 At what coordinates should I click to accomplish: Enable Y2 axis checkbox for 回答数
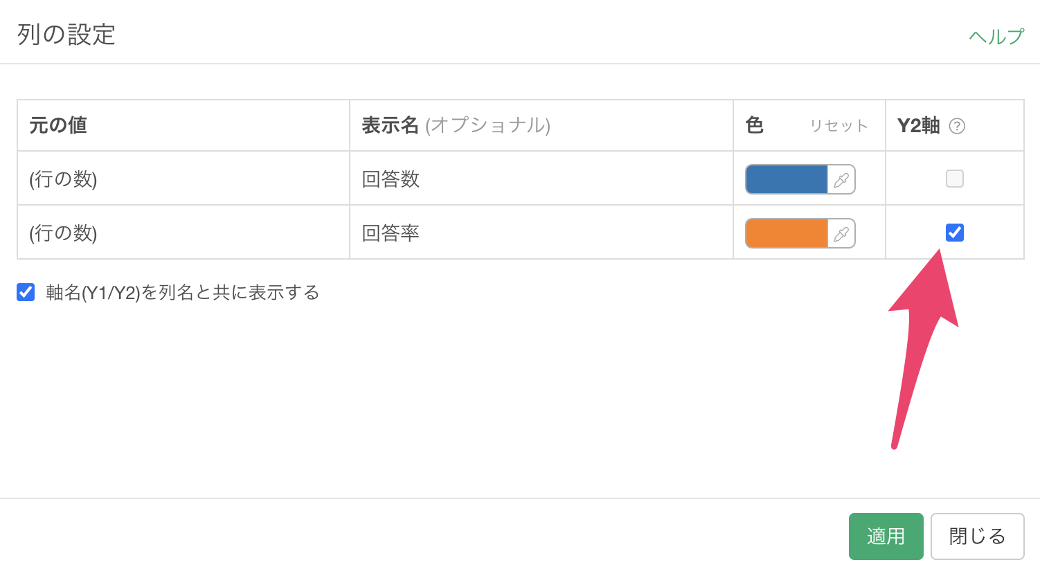[955, 179]
